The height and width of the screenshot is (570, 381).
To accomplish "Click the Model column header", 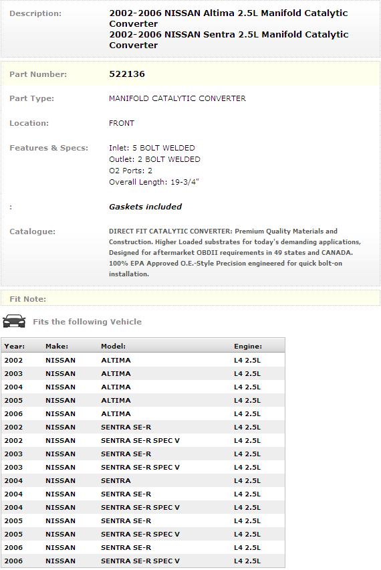I will [x=114, y=347].
